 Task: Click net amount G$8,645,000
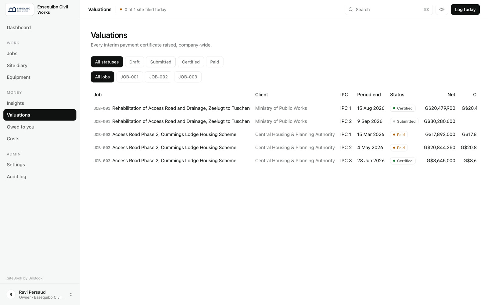tap(441, 161)
